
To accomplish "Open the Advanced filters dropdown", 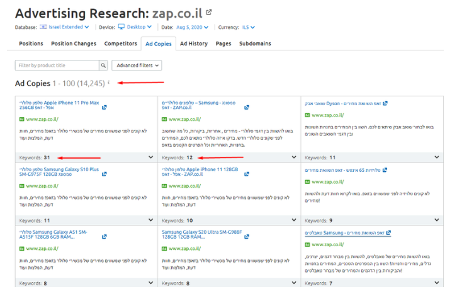I will (x=137, y=65).
